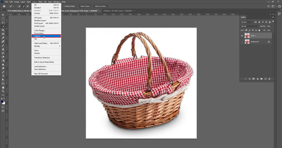The height and width of the screenshot is (148, 282).
Task: Open the search icon at top right
Action: [268, 6]
